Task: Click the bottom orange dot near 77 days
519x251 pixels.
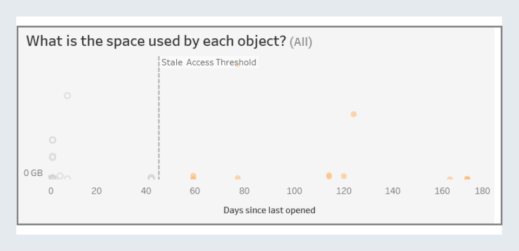Action: [x=237, y=178]
